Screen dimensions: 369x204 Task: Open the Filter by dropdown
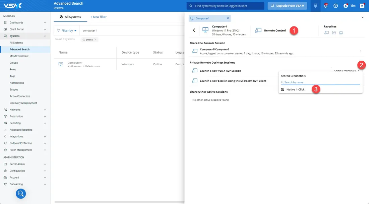pos(67,30)
